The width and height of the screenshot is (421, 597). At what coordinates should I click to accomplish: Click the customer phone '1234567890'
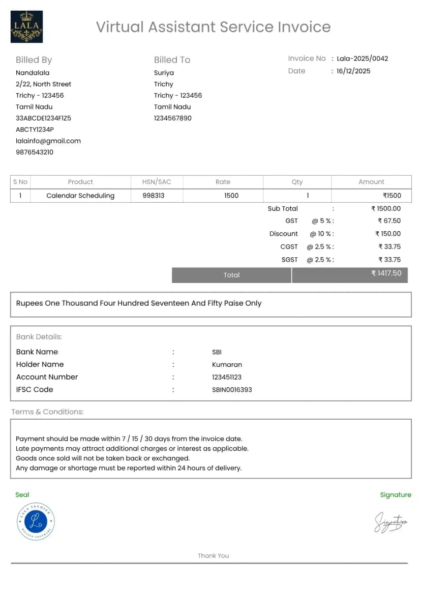click(173, 118)
